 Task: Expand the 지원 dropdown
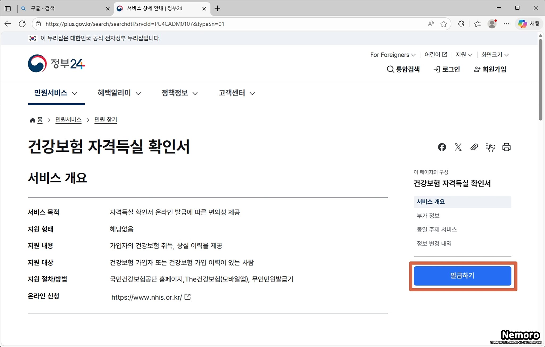tap(464, 55)
